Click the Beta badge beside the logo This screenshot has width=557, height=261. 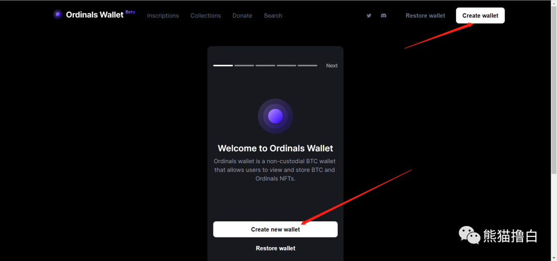(x=130, y=12)
